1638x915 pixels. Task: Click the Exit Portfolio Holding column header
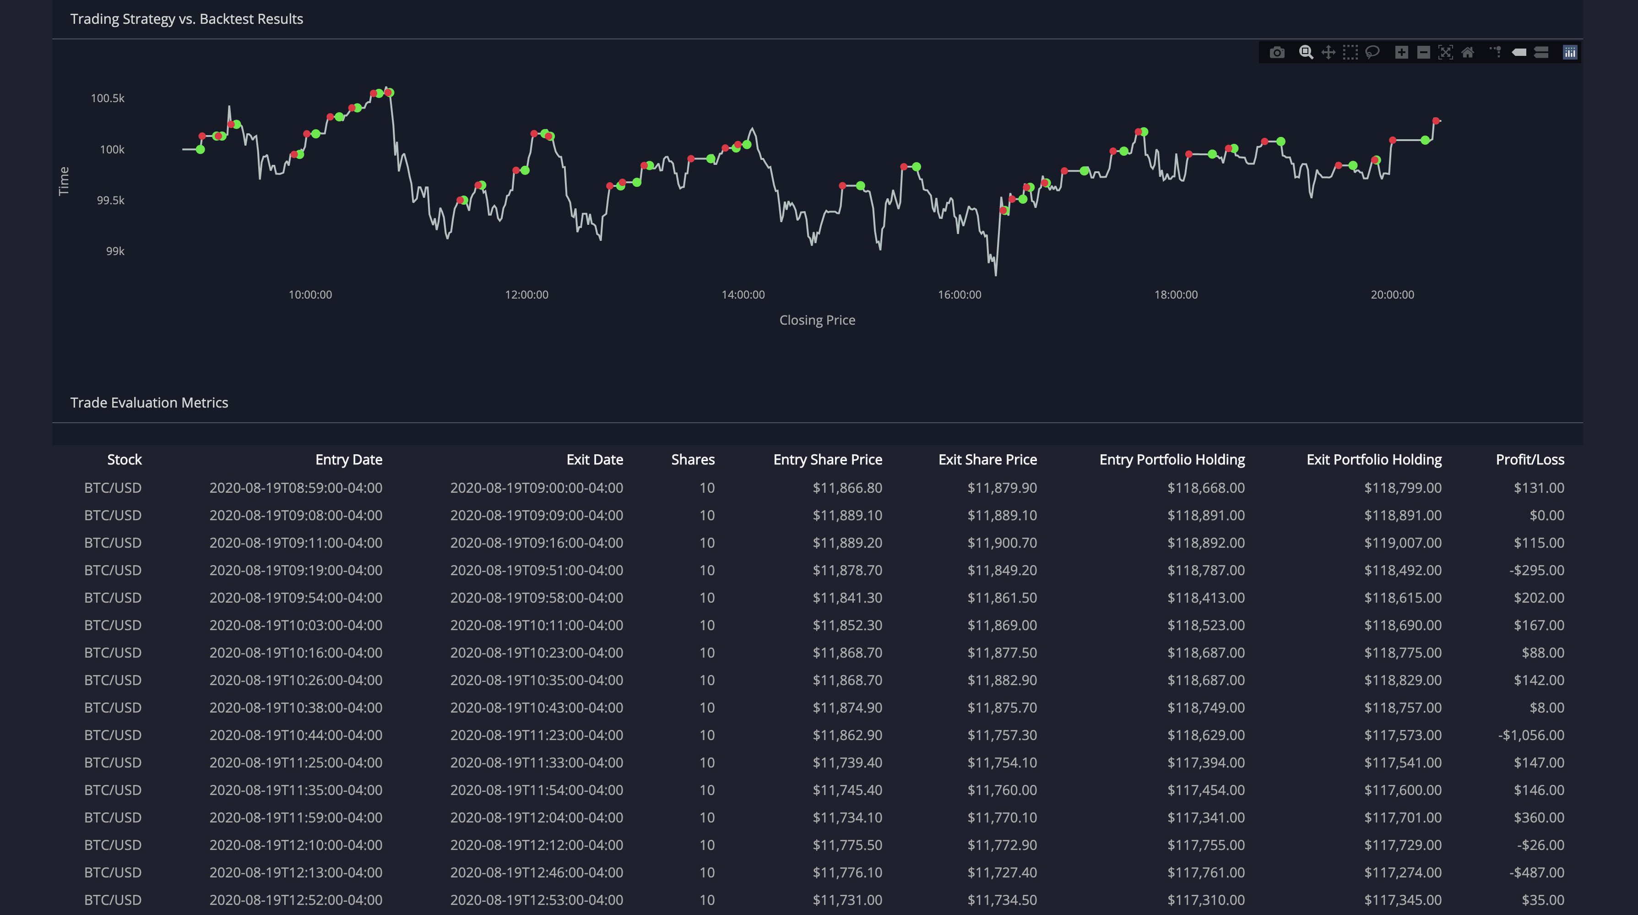(x=1374, y=459)
